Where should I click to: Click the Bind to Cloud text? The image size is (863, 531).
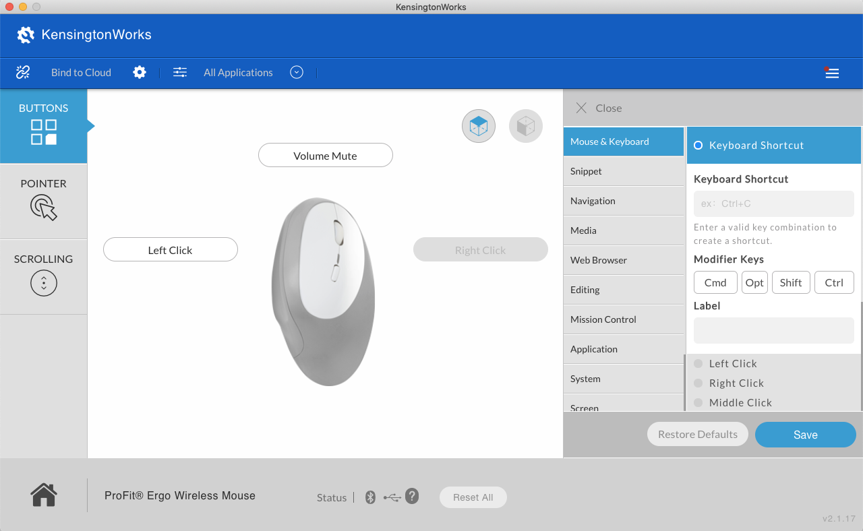(x=81, y=72)
